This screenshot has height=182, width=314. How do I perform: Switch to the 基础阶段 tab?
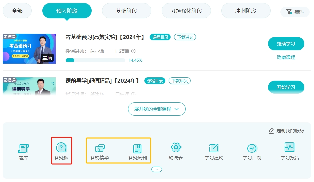tap(127, 11)
